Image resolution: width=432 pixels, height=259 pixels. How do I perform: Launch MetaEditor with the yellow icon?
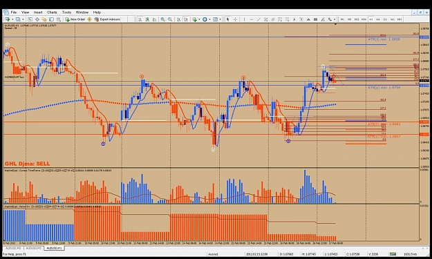pos(89,19)
